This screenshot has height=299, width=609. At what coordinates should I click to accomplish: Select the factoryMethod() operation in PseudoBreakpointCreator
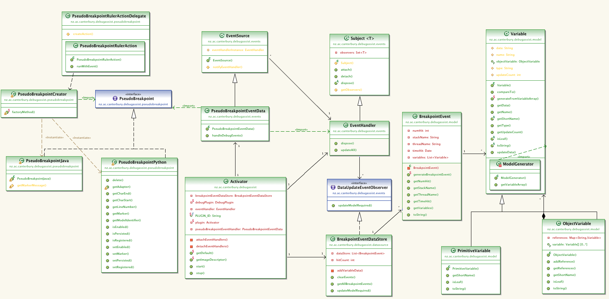tap(23, 112)
